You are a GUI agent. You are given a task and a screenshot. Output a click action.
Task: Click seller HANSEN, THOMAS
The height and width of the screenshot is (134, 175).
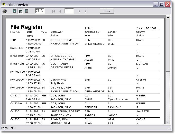pyautogui.click(x=62, y=60)
